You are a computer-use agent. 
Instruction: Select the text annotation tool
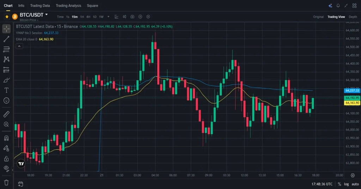pos(6,90)
